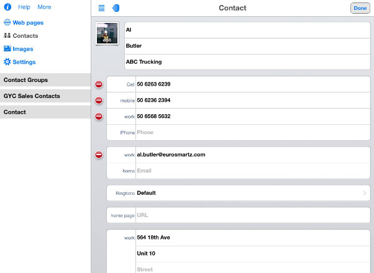Click the address field 564 18th Ave
The width and height of the screenshot is (374, 273).
(253, 238)
